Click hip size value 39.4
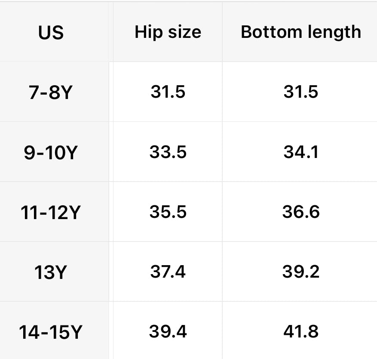 pos(168,331)
